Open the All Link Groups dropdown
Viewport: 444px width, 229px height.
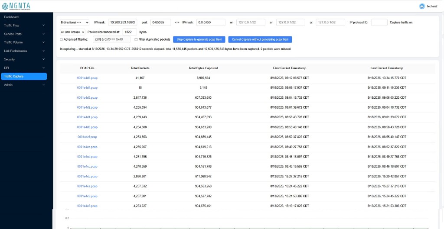72,32
